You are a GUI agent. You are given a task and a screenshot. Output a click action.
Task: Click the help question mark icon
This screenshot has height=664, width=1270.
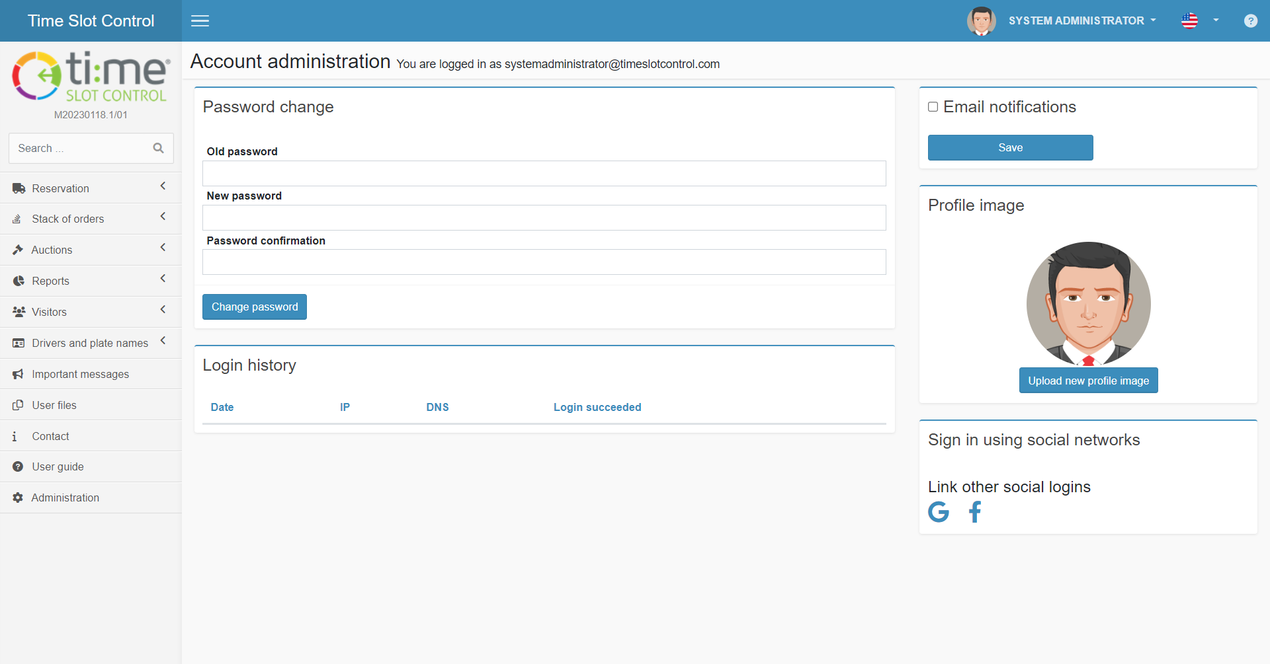1251,20
